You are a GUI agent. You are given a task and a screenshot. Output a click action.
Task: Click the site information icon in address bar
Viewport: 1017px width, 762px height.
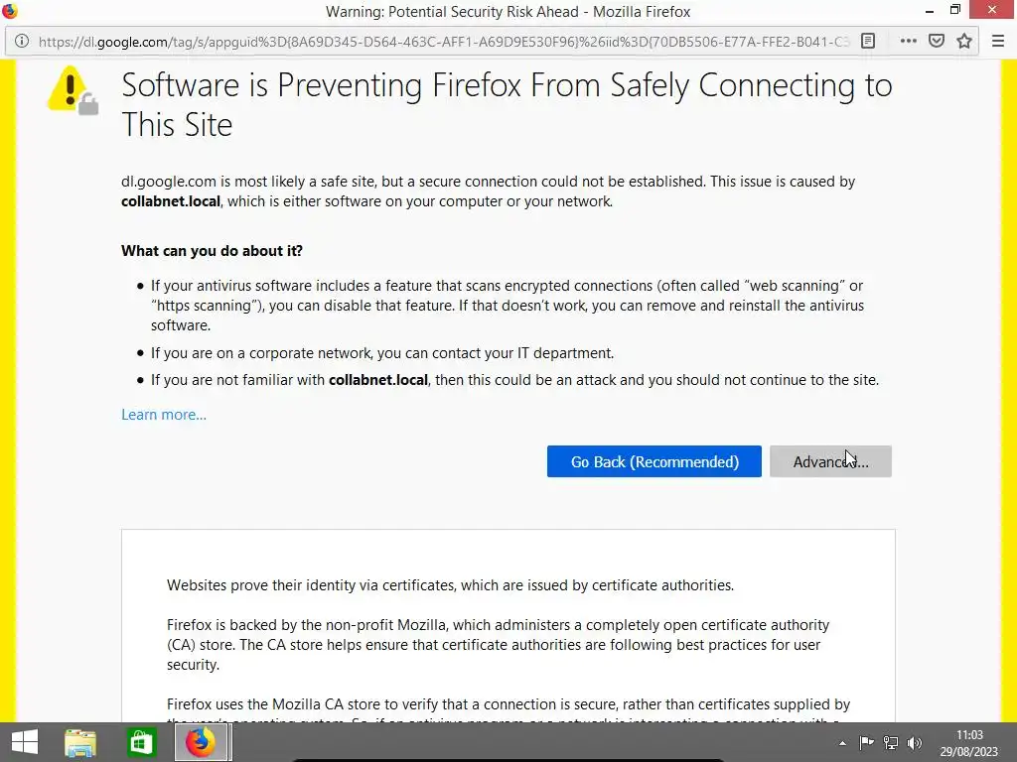click(x=22, y=42)
